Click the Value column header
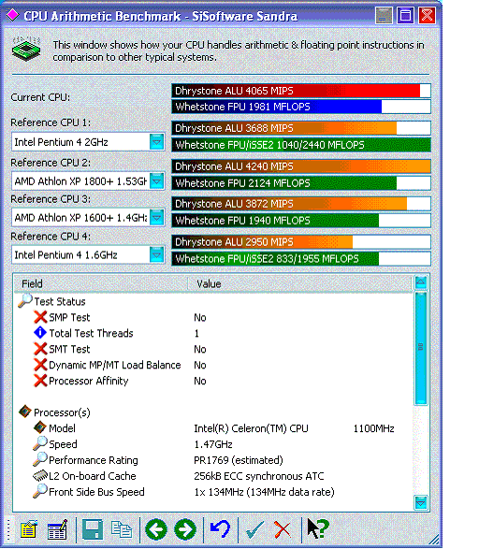This screenshot has width=479, height=549. click(x=299, y=283)
